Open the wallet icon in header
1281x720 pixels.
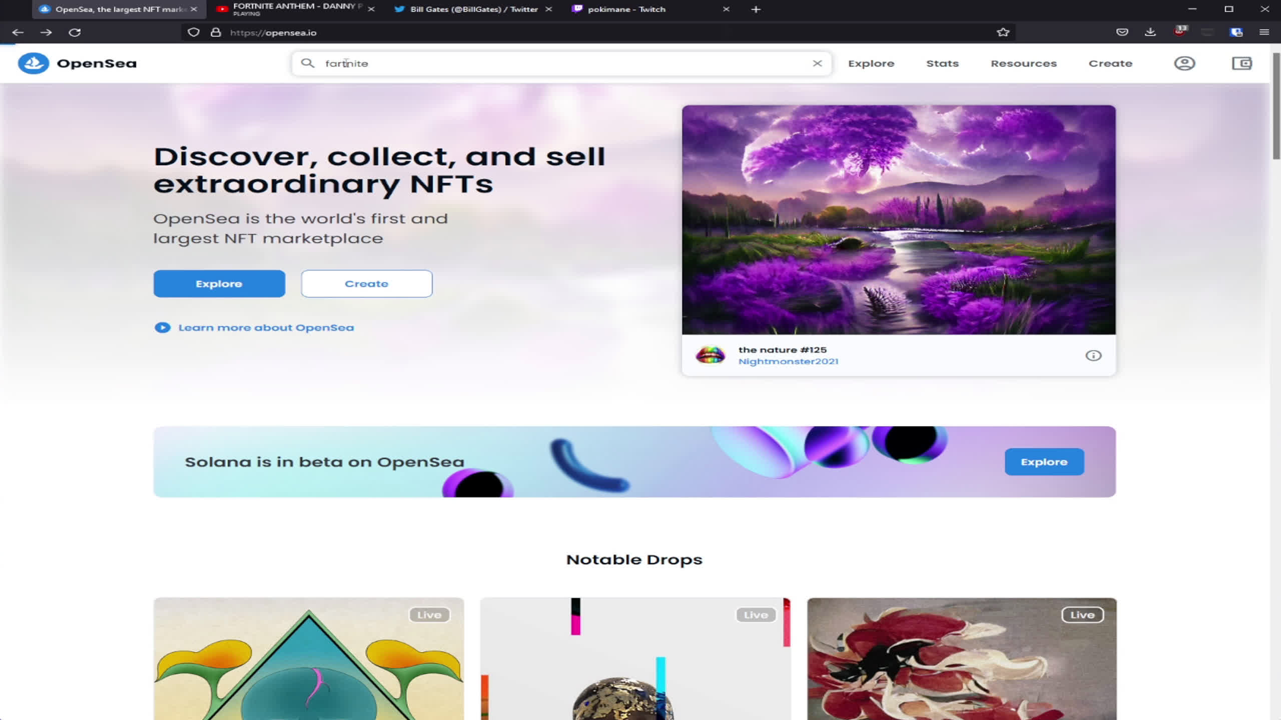click(1241, 63)
